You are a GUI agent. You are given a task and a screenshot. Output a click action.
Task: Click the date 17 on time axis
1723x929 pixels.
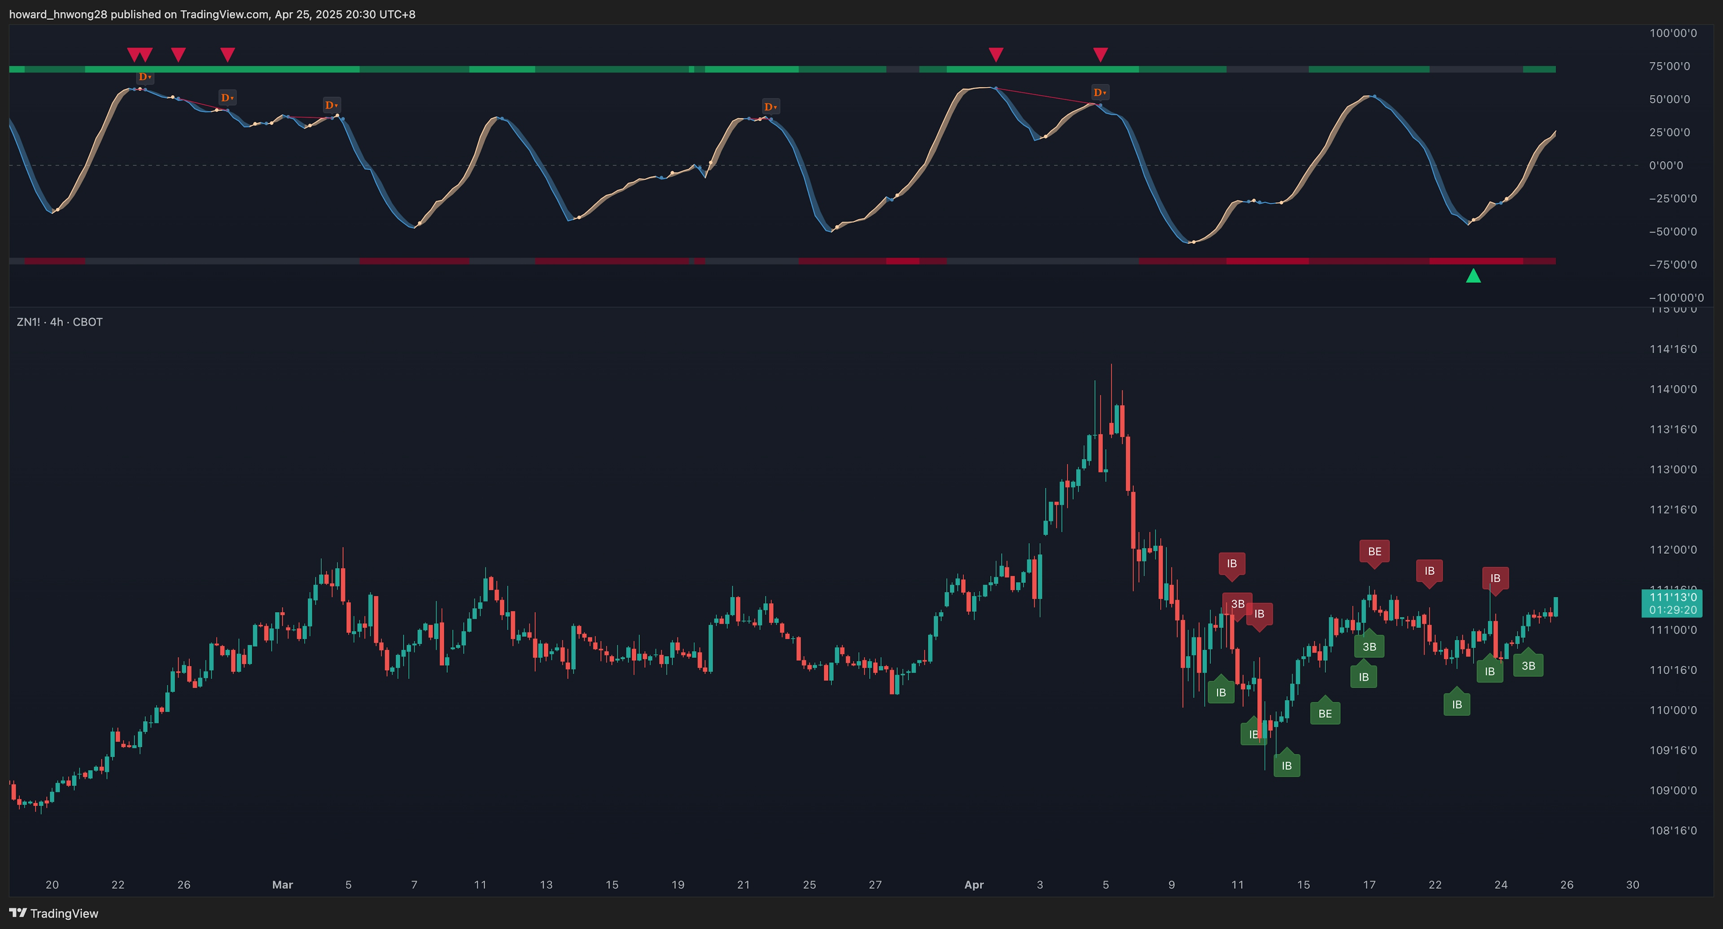click(x=1369, y=884)
